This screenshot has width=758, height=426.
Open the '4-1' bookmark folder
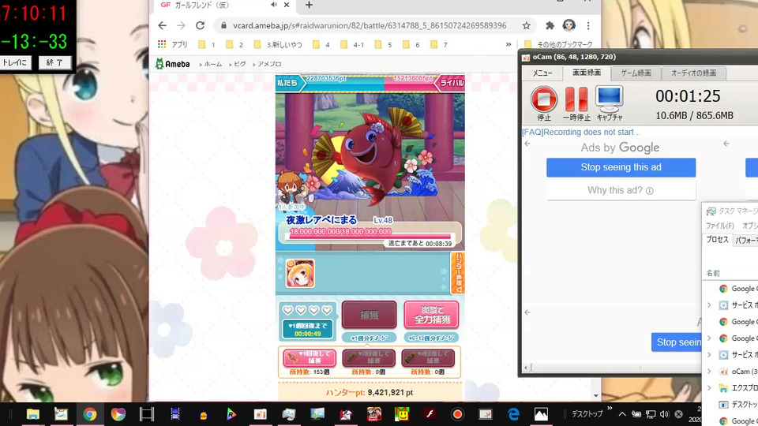tap(352, 44)
